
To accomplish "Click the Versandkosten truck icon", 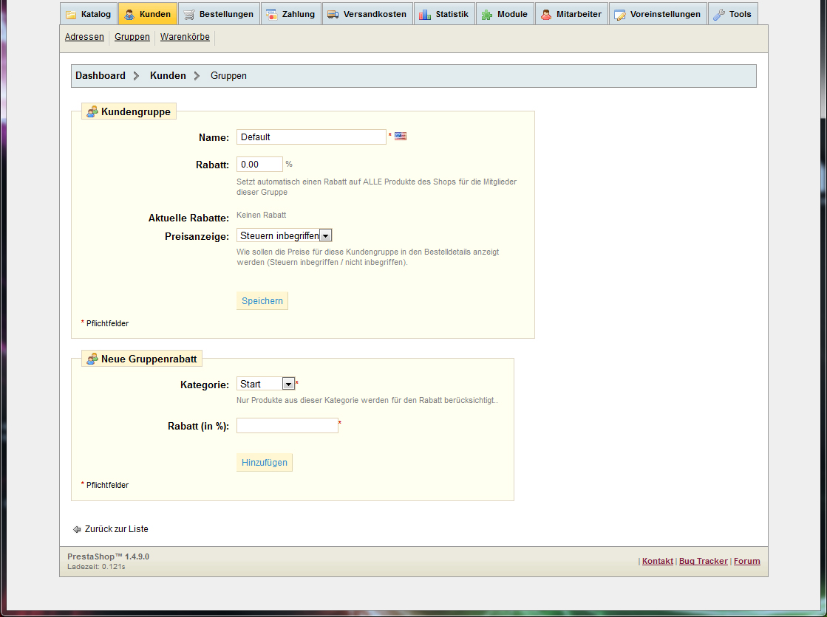I will (333, 15).
